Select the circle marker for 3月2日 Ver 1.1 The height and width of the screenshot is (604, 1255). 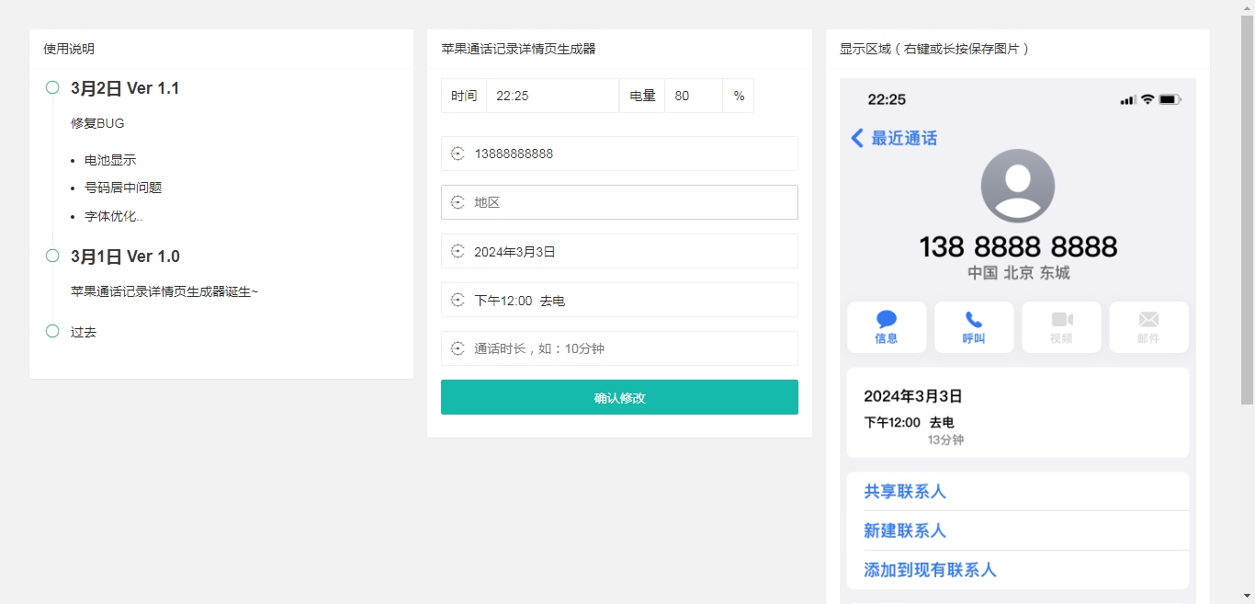[51, 86]
